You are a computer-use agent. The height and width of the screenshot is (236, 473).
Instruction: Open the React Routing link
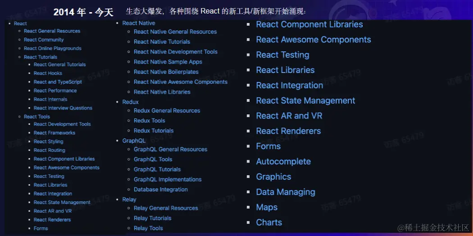50,150
